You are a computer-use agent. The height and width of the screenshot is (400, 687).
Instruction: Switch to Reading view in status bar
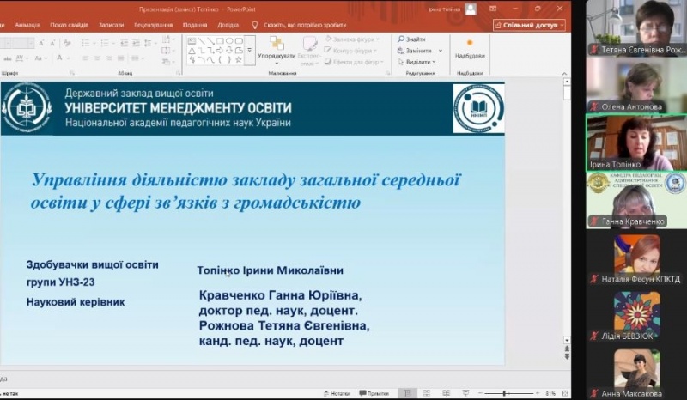pos(446,393)
